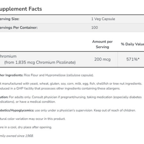Select the Serving Size label
Screen dimensions: 144x144
point(10,19)
